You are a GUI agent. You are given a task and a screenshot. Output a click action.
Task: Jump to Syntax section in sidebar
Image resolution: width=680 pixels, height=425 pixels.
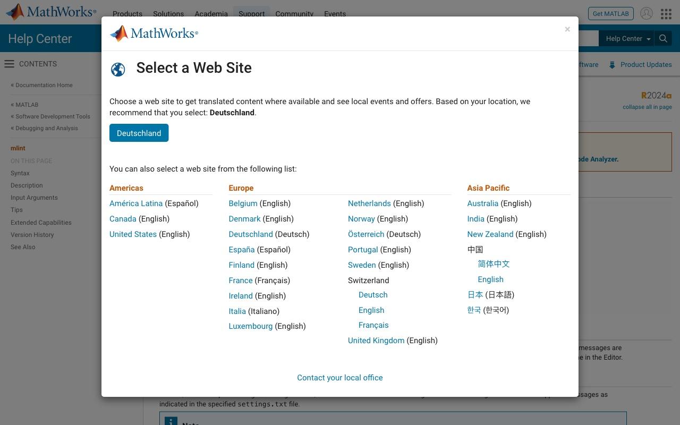(x=20, y=173)
